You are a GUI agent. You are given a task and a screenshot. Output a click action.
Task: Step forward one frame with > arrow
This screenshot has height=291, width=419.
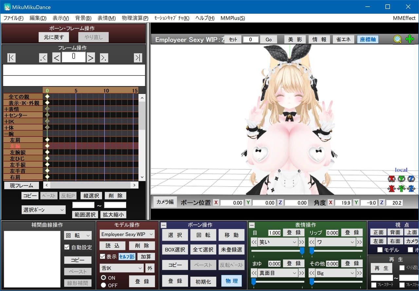(x=91, y=58)
